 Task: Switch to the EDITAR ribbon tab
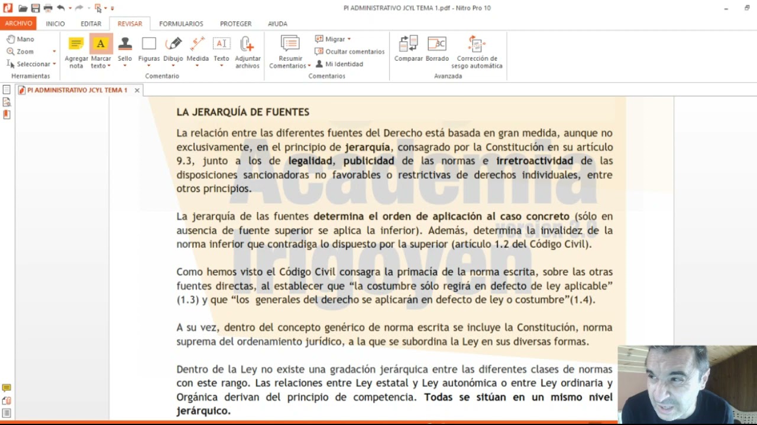click(90, 24)
